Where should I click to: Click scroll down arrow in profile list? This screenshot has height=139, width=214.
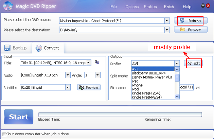pyautogui.click(x=177, y=97)
